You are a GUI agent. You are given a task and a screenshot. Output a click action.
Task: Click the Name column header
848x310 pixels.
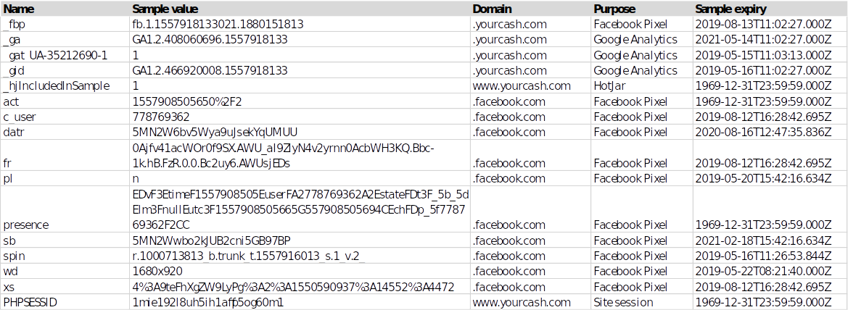click(19, 9)
